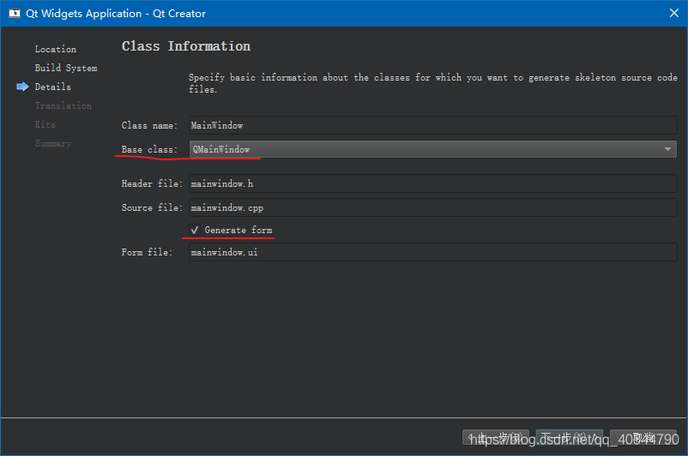This screenshot has height=456, width=688.
Task: Uncheck the Generate form checkbox
Action: [195, 231]
